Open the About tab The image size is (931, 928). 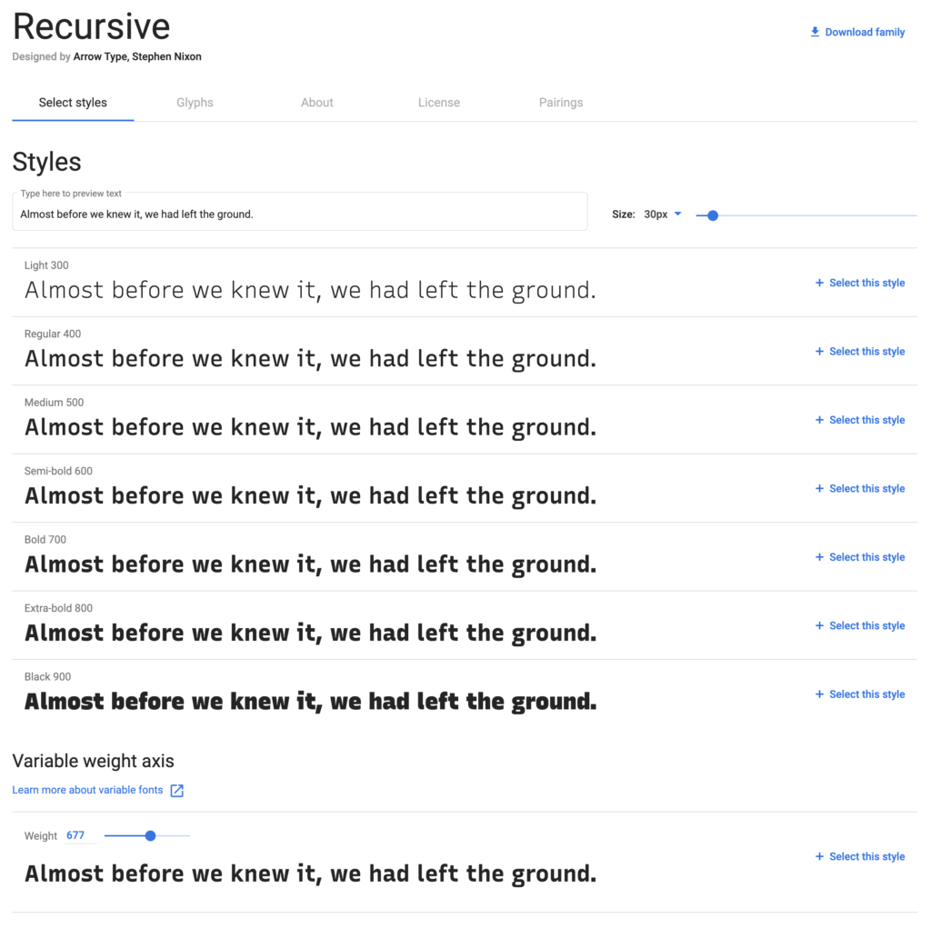[x=317, y=103]
